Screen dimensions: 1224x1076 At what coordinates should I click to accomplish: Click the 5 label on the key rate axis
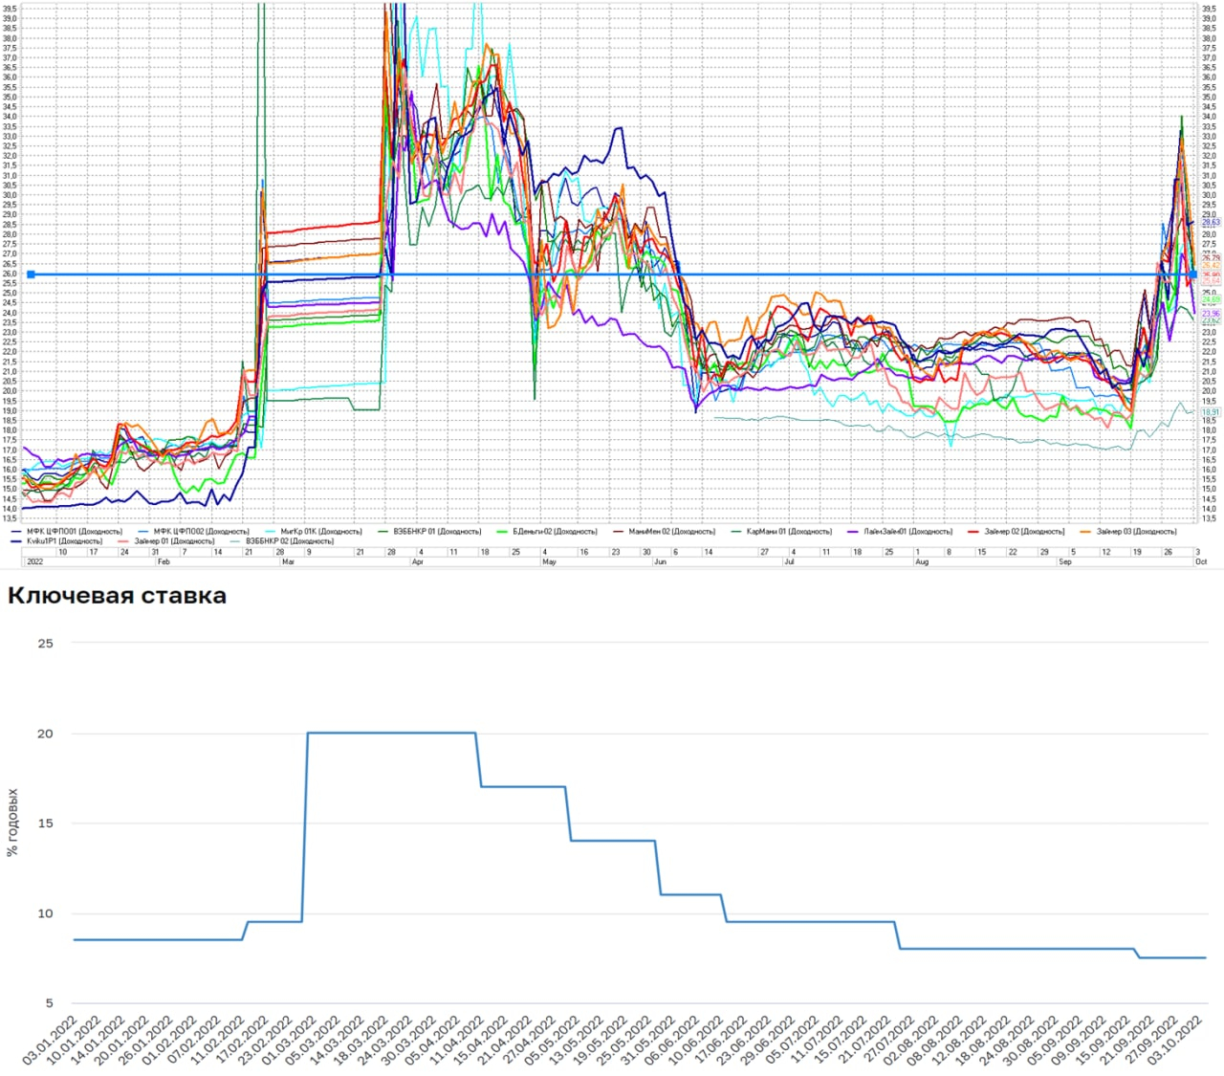click(49, 1002)
